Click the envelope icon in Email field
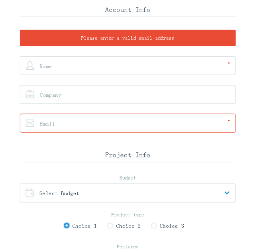 30,124
